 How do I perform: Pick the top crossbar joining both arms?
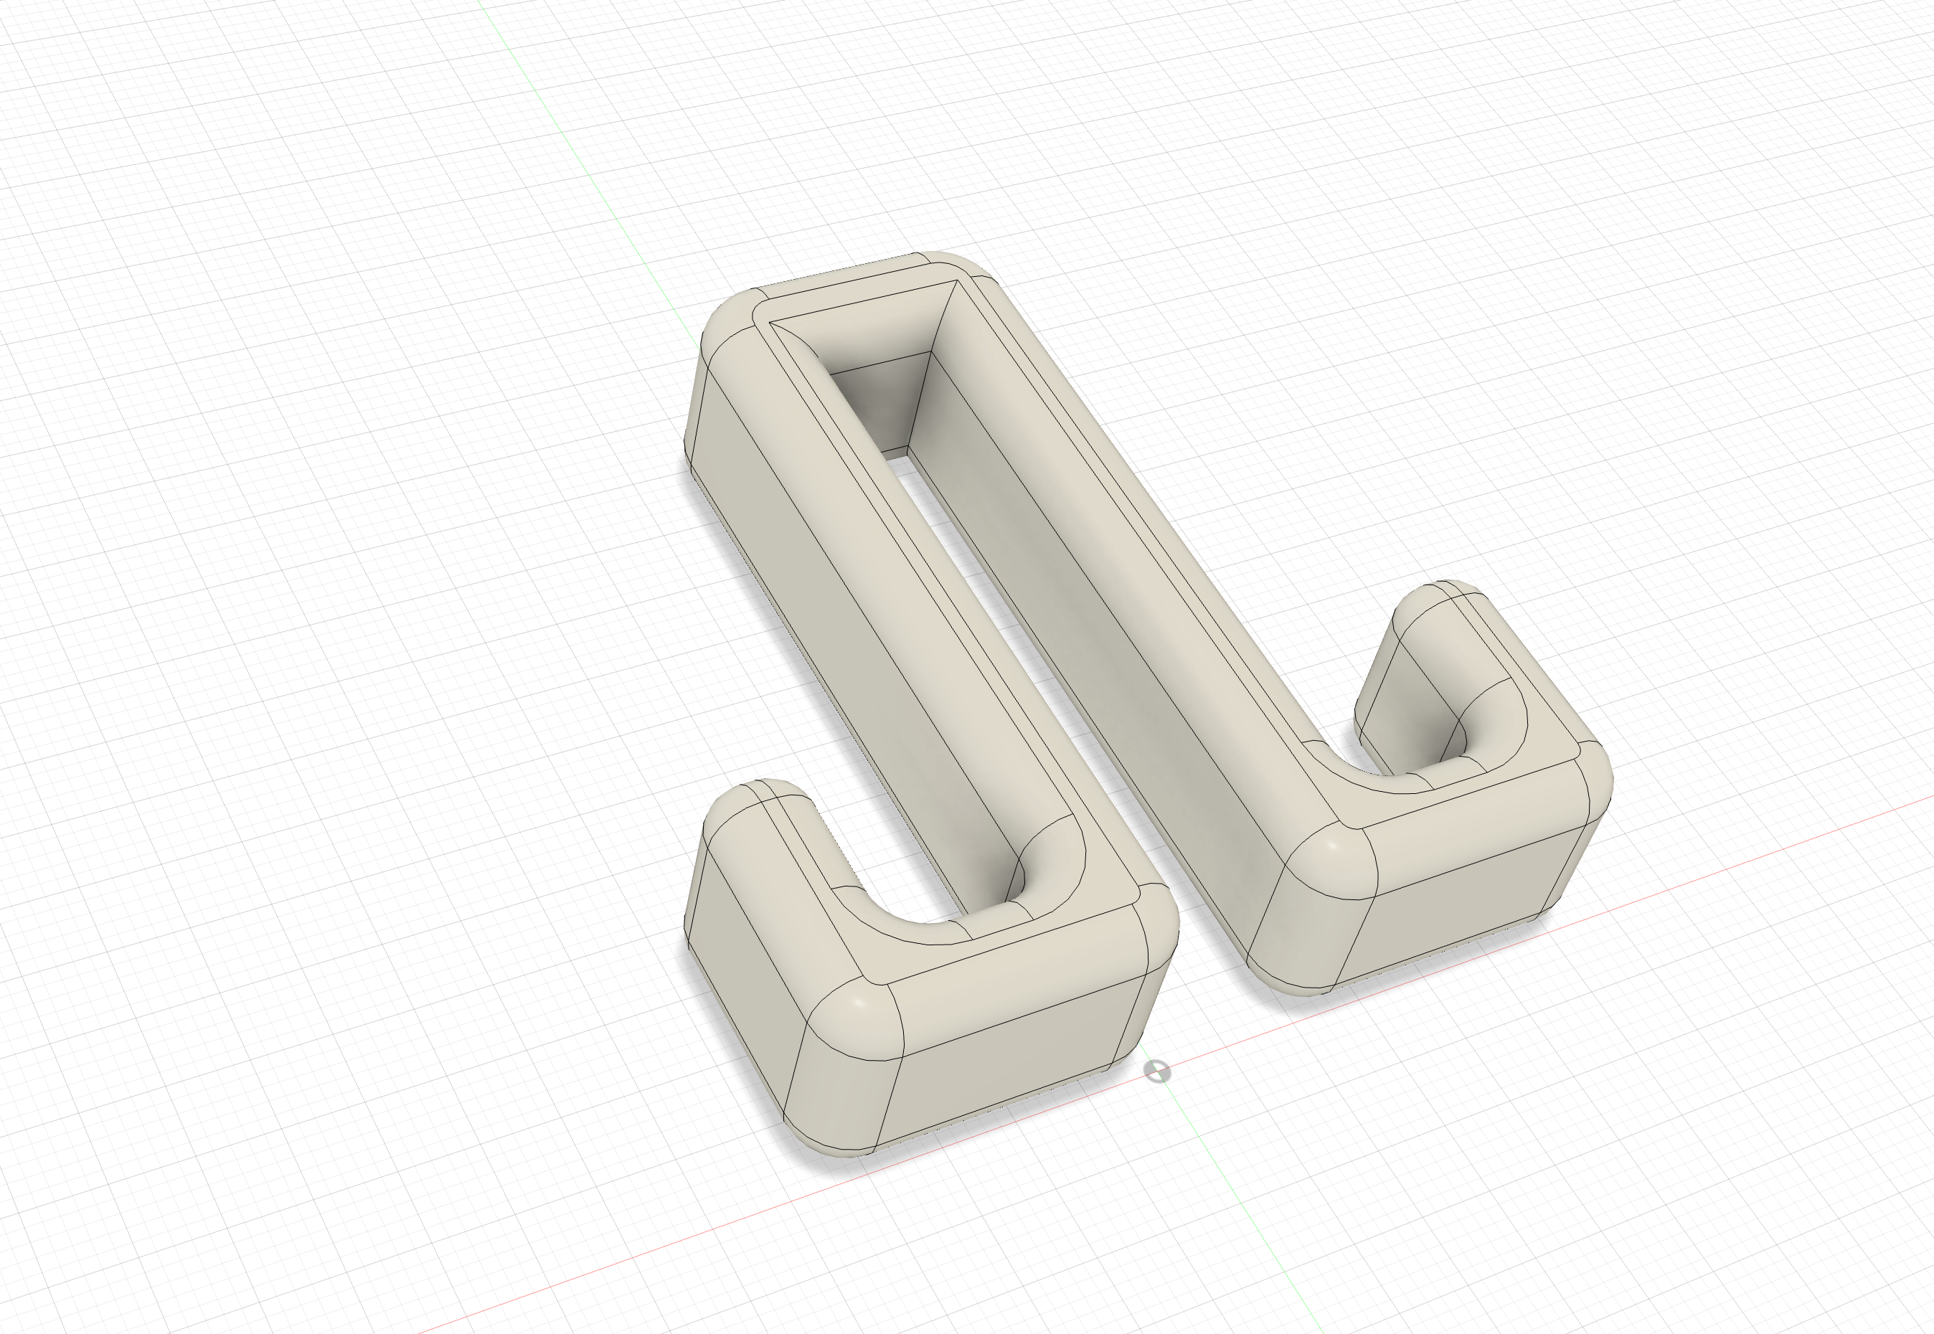click(x=852, y=293)
